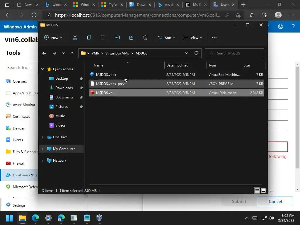The width and height of the screenshot is (300, 225).
Task: Click the Cut scissors icon in Explorer toolbar
Action: 75,38
